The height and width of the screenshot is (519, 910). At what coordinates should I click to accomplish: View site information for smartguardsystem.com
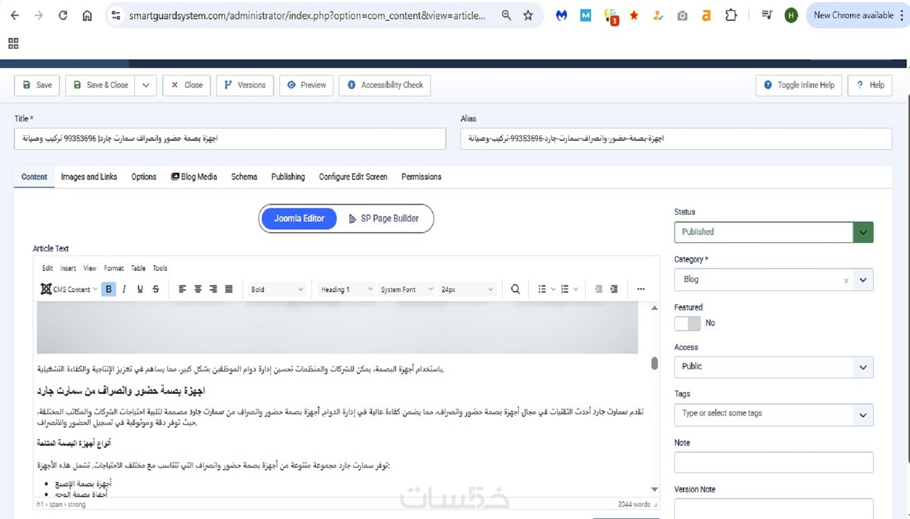pyautogui.click(x=116, y=16)
